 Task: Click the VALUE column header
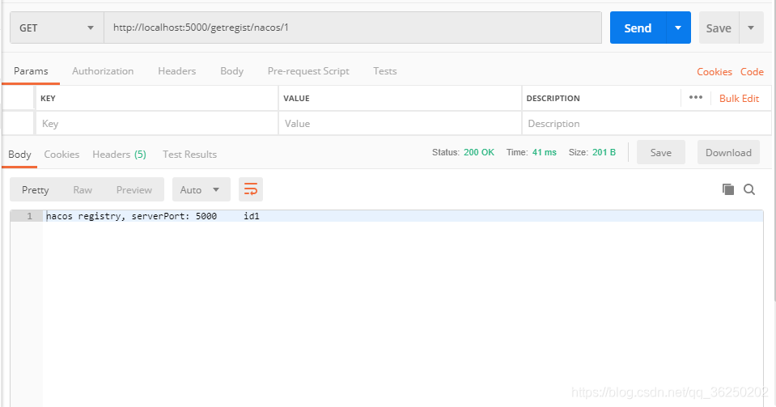tap(296, 98)
